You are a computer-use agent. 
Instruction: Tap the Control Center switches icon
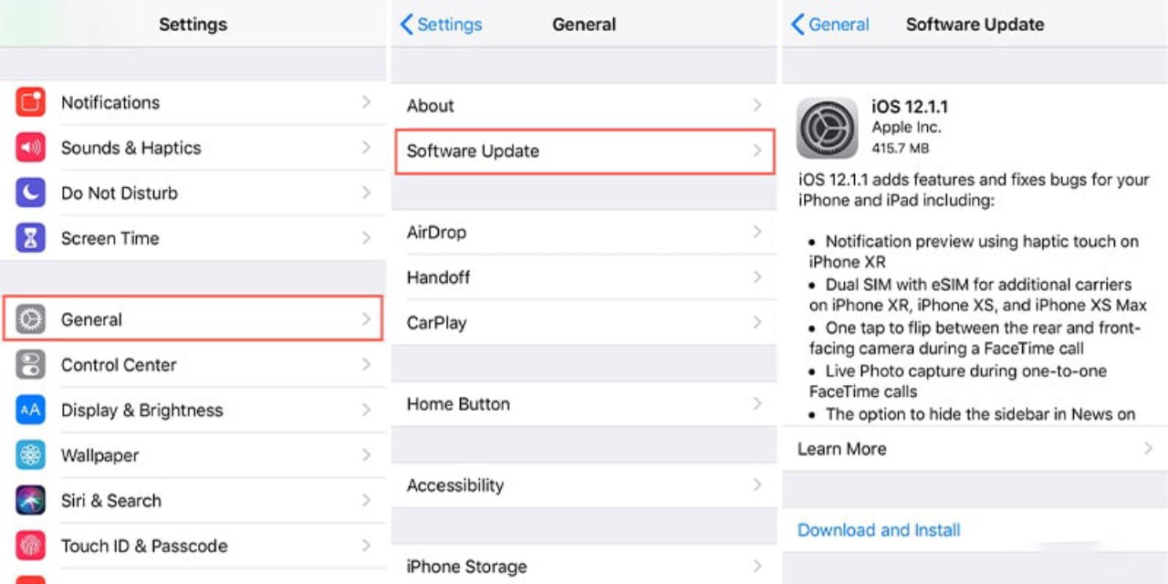click(31, 365)
